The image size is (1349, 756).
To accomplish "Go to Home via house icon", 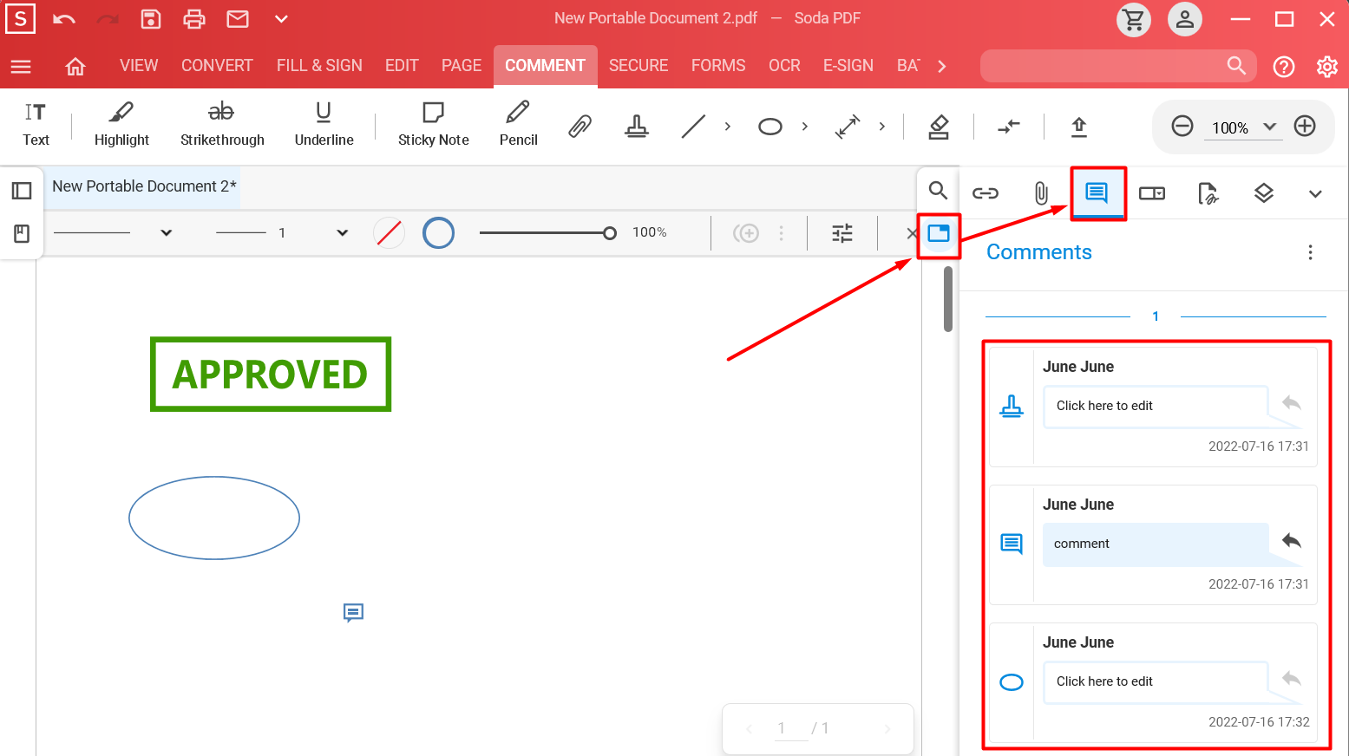I will coord(75,67).
